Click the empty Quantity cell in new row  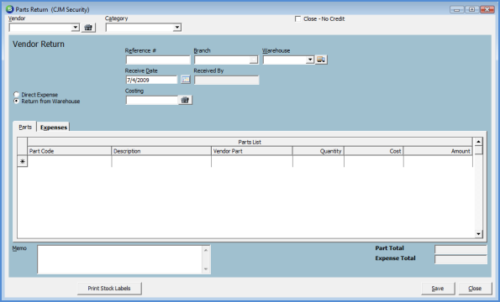[x=318, y=161]
